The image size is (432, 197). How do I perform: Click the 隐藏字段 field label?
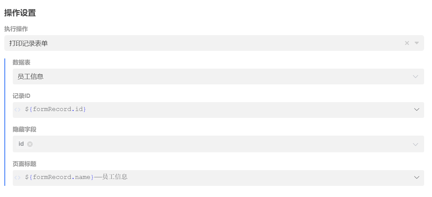(x=25, y=129)
